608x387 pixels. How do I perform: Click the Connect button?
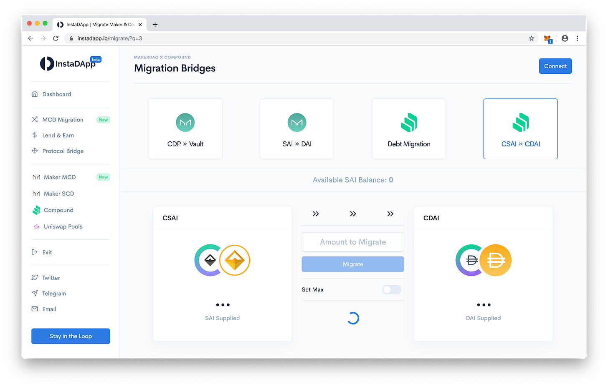point(555,66)
